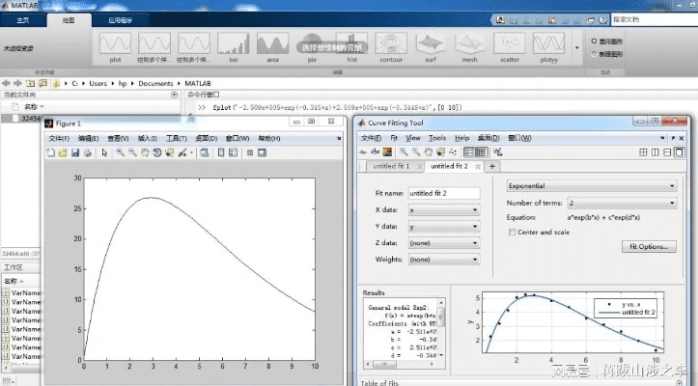Image resolution: width=698 pixels, height=386 pixels.
Task: Select the lower radio button in ribbon
Action: click(x=593, y=54)
